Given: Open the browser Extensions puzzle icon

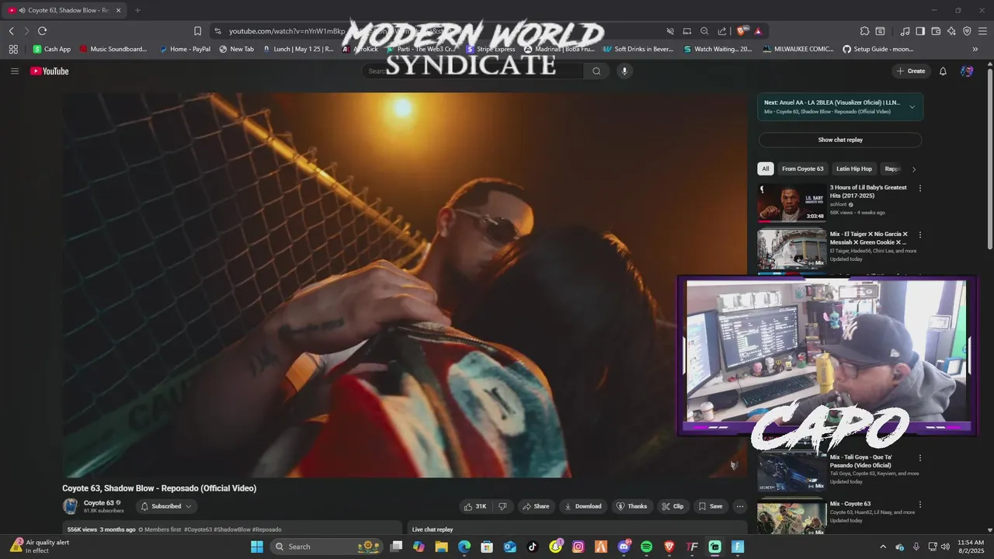Looking at the screenshot, I should [864, 31].
